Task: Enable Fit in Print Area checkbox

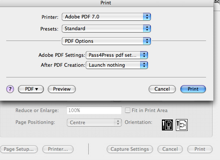Action: [128, 110]
